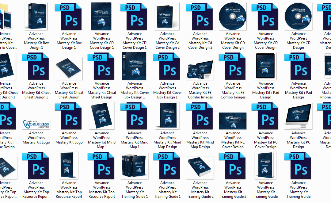The image size is (331, 203).
Task: Open the full book thumbnail labeled Top Resource Report
Action: pyautogui.click(x=69, y=165)
